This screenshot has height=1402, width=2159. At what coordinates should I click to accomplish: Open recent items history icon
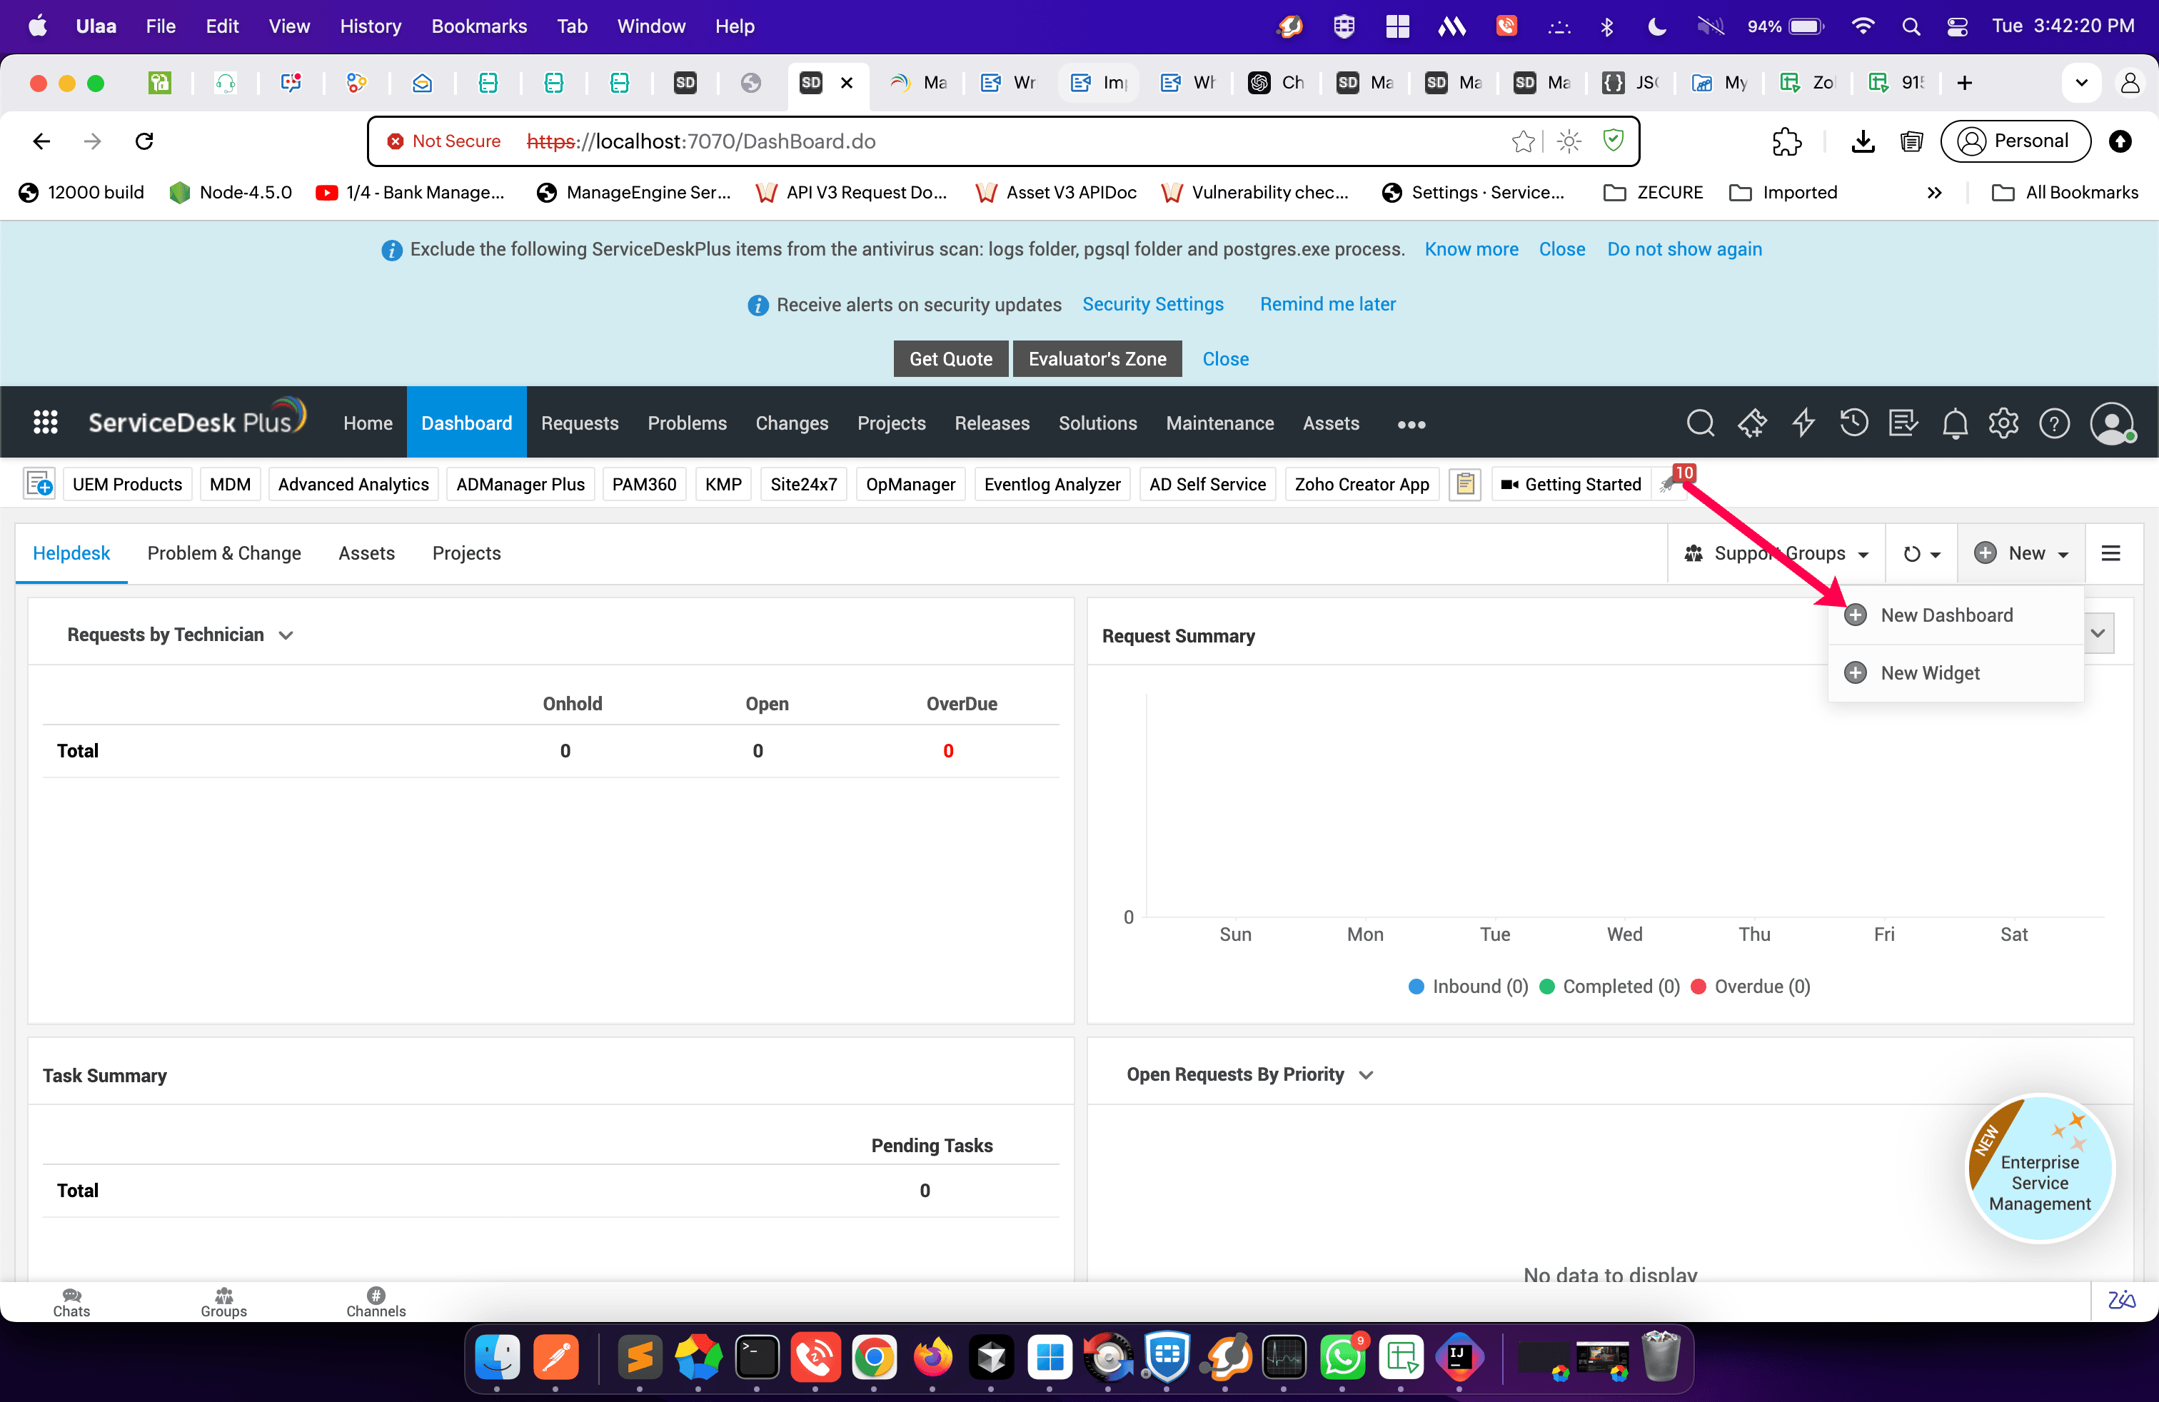1853,423
